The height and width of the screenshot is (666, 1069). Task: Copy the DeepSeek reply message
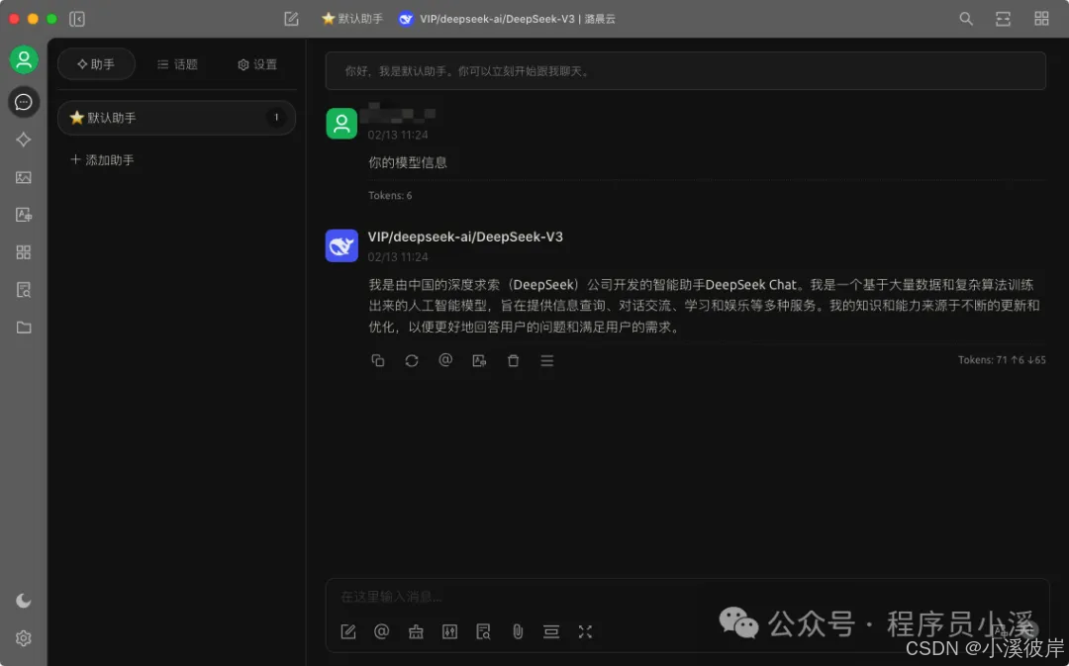click(378, 360)
